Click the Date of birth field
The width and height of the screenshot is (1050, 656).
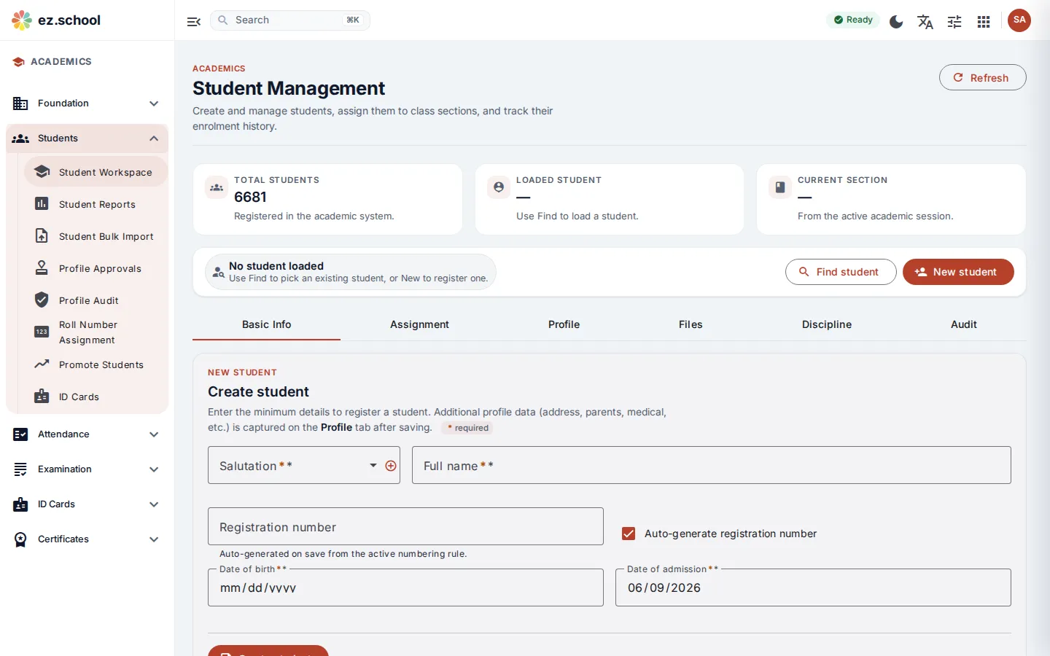[405, 587]
